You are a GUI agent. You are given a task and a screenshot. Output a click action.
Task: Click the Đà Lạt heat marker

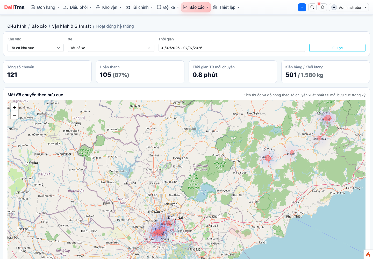[327, 119]
